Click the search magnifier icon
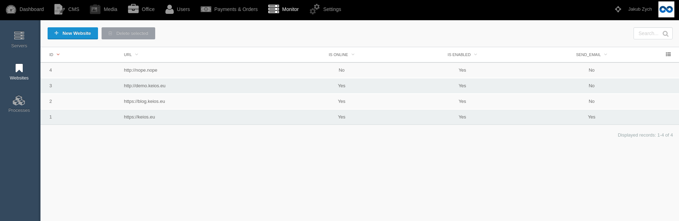The image size is (679, 221). point(666,34)
